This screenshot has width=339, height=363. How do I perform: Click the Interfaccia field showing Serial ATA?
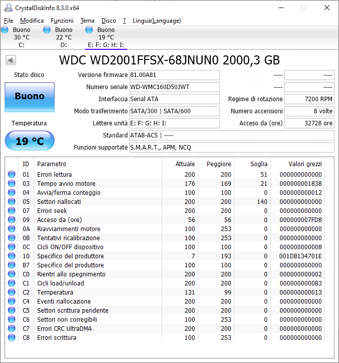click(x=175, y=99)
